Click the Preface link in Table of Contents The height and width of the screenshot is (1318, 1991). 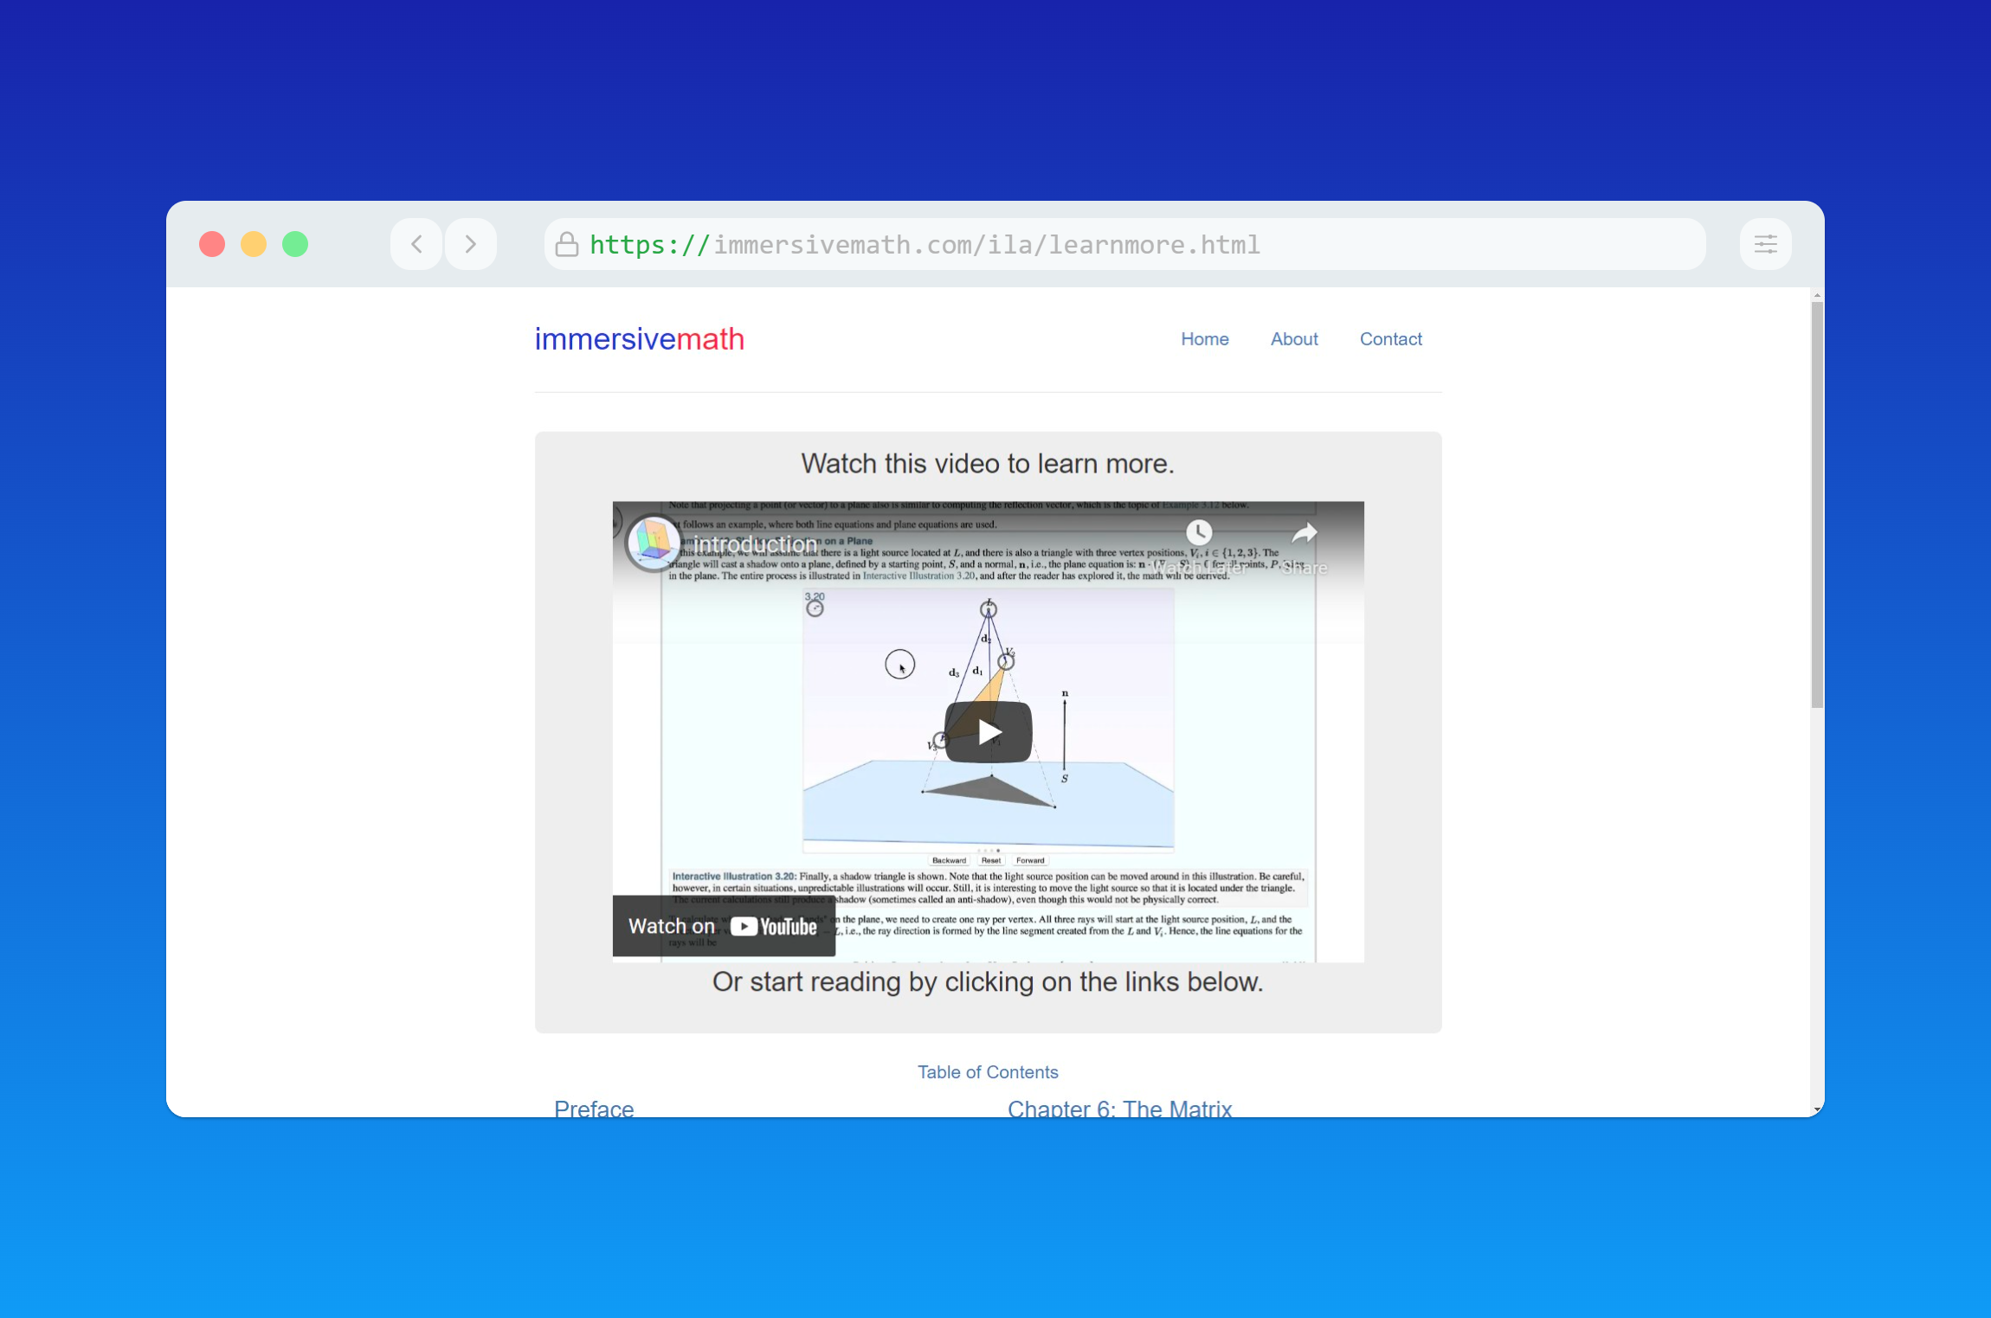tap(596, 1109)
